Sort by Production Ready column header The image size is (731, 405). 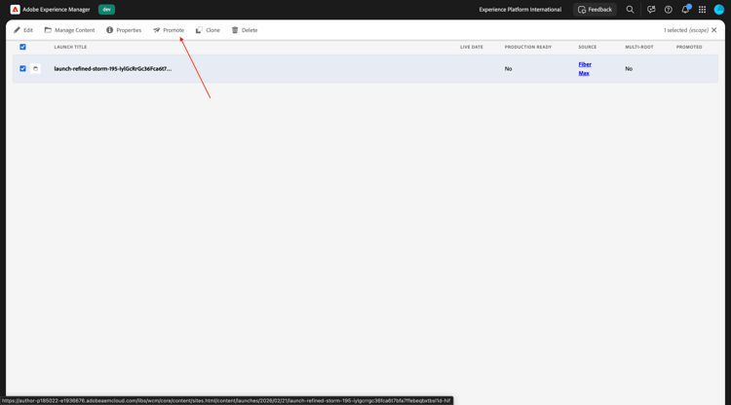(x=527, y=47)
